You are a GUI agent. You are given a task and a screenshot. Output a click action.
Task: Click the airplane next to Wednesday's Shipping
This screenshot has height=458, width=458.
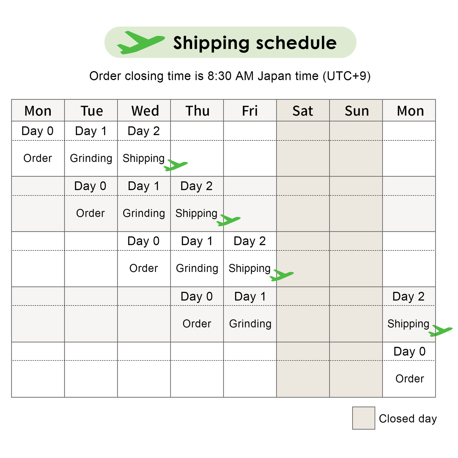[176, 165]
